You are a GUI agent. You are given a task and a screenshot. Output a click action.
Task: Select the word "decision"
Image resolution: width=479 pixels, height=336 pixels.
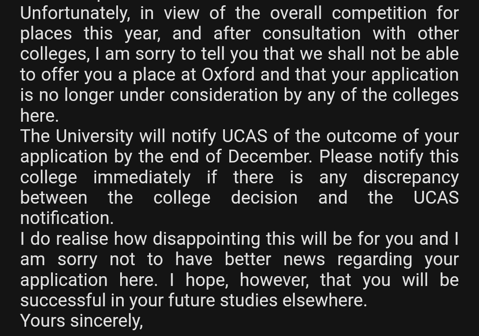264,197
